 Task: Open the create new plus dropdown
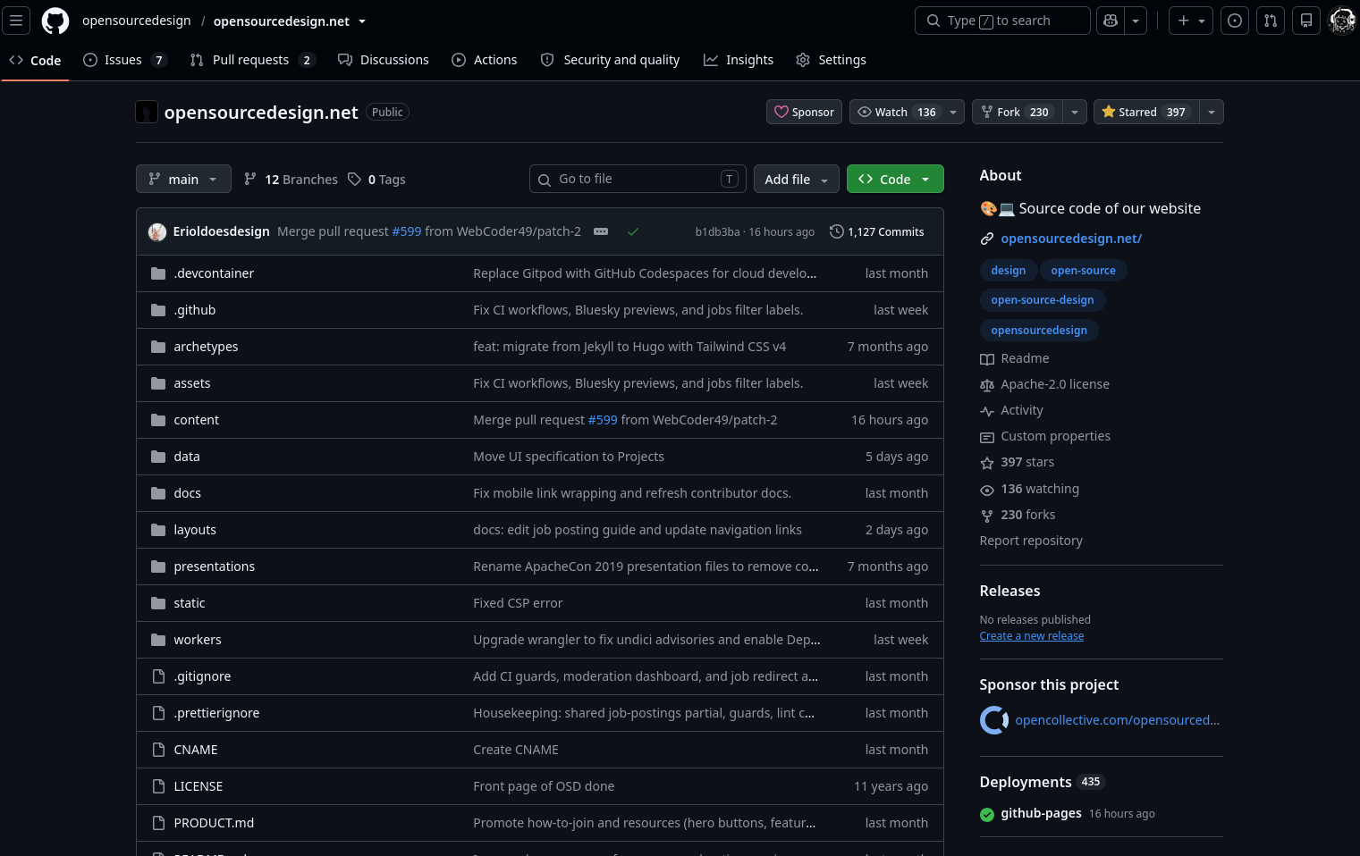point(1191,21)
